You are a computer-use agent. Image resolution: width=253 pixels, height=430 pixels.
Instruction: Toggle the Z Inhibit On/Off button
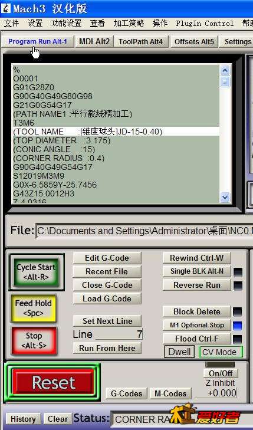[x=221, y=373]
